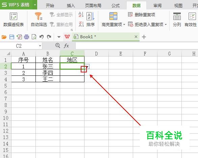Click cell containing 李四
The height and width of the screenshot is (158, 198).
(48, 73)
